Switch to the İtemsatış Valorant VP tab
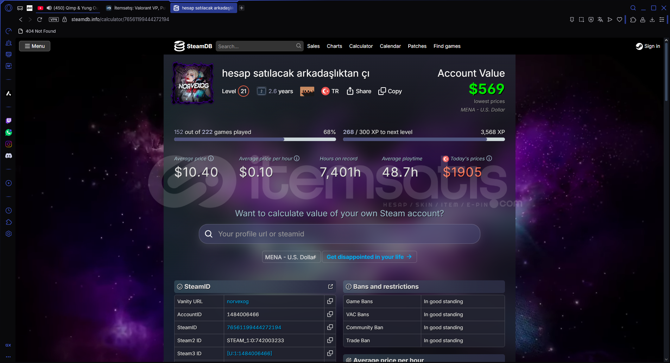Image resolution: width=670 pixels, height=363 pixels. (x=136, y=8)
